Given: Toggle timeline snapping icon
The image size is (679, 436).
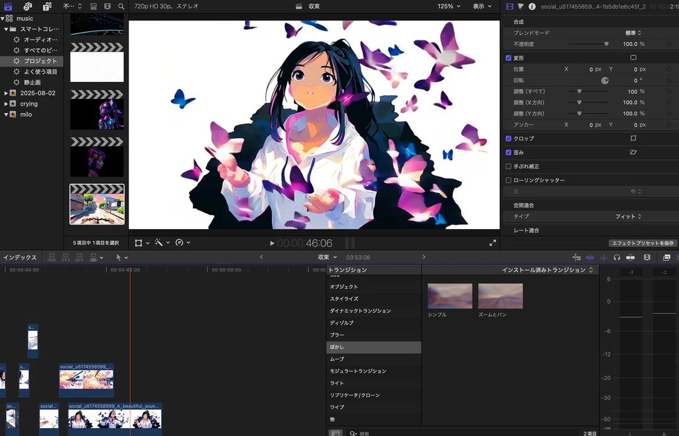Looking at the screenshot, I should (x=630, y=257).
